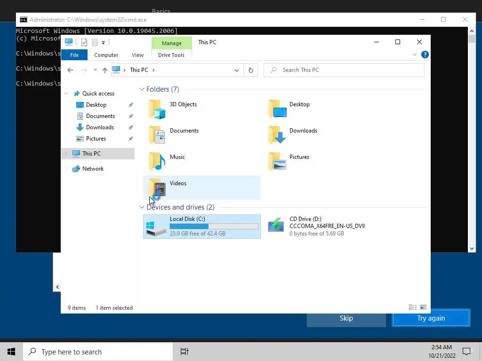Open Task View on taskbar
482x361 pixels.
[x=185, y=352]
